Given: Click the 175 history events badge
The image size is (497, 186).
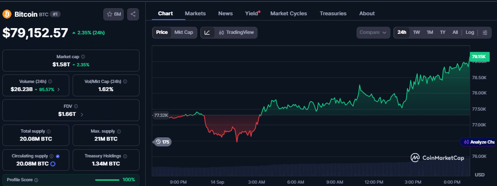Looking at the screenshot, I should 162,142.
